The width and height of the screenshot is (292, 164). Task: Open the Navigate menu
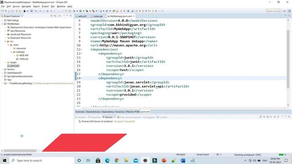pyautogui.click(x=26, y=6)
